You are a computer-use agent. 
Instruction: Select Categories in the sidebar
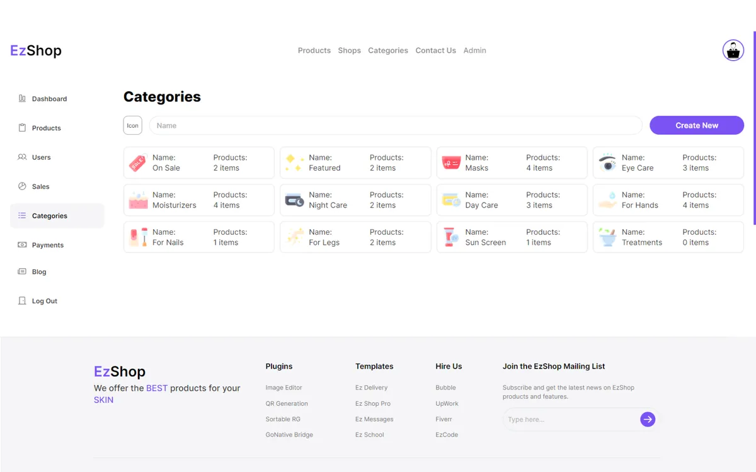tap(57, 216)
